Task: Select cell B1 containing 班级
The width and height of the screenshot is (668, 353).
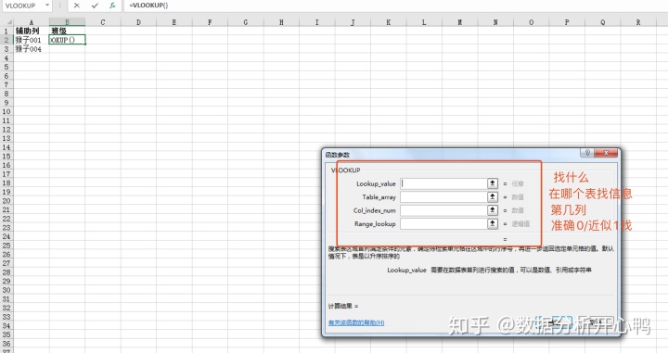Action: tap(67, 31)
